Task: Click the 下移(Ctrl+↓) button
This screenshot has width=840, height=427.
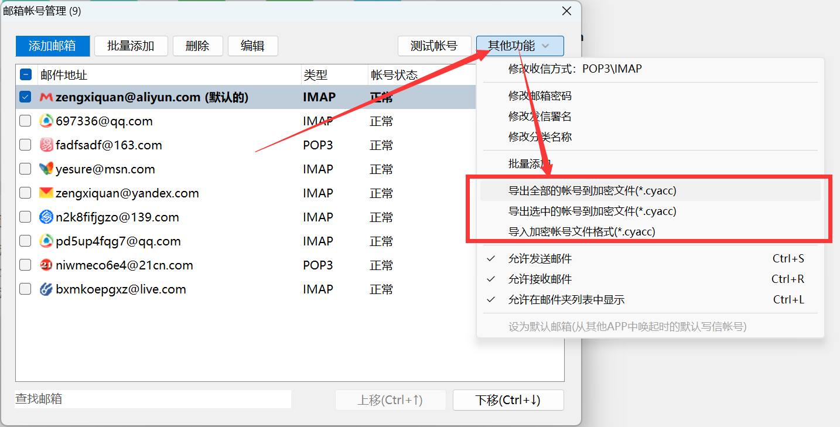Action: pos(508,400)
